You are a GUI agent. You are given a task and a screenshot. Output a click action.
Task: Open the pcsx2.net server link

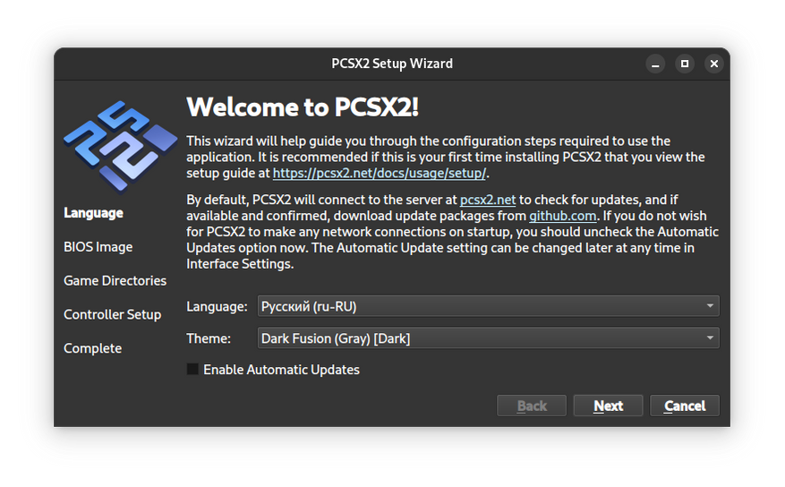point(488,200)
